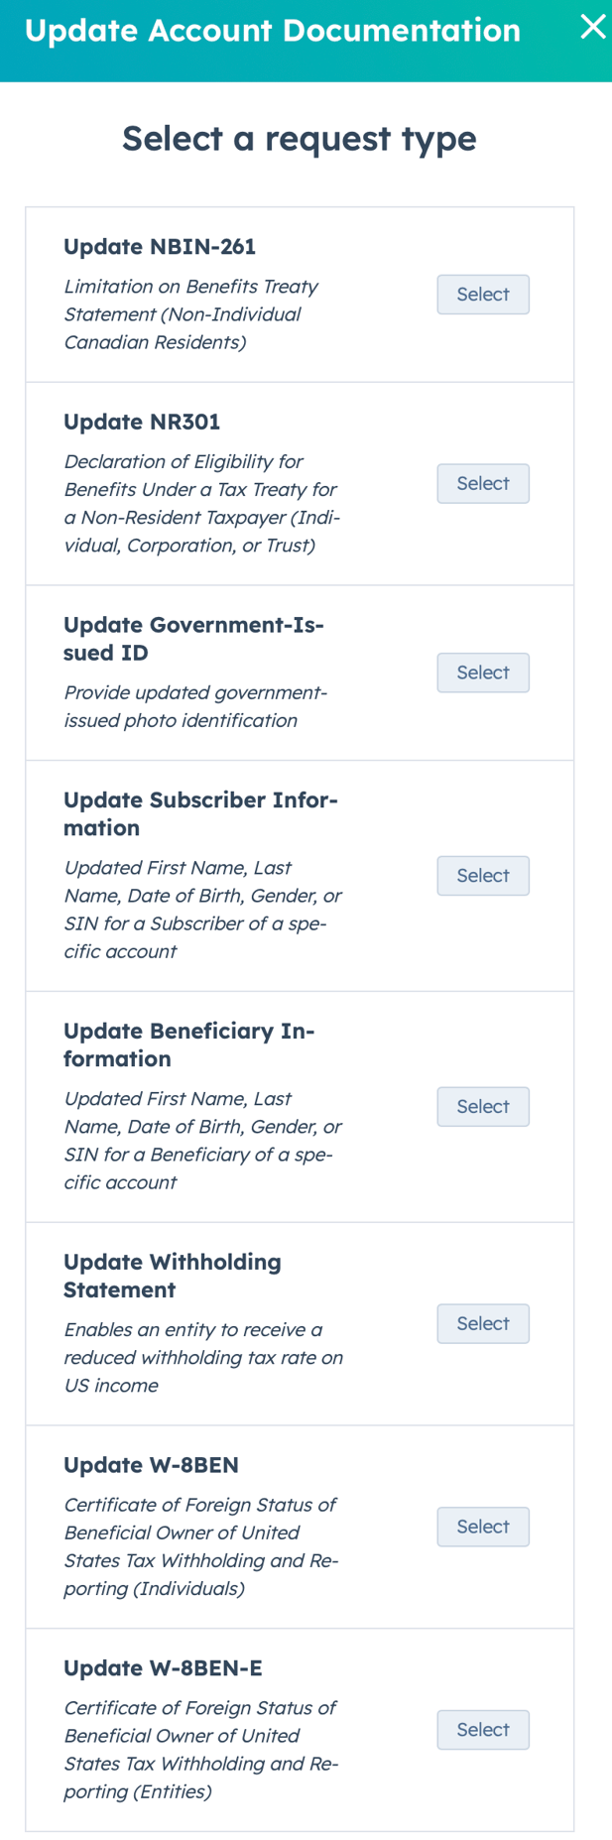612x1840 pixels.
Task: Click the Select a request type title
Action: pos(299,138)
